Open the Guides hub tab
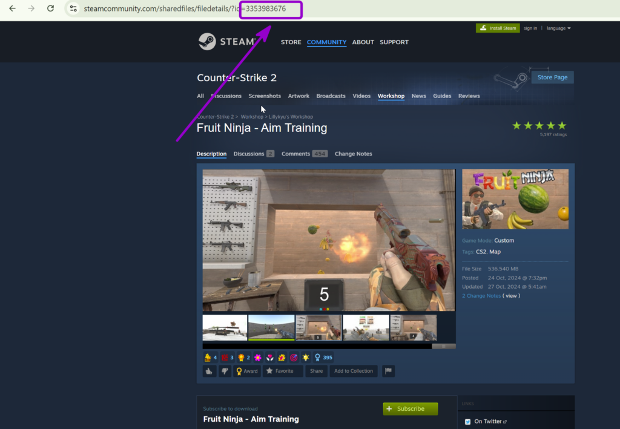The width and height of the screenshot is (620, 429). pyautogui.click(x=442, y=96)
